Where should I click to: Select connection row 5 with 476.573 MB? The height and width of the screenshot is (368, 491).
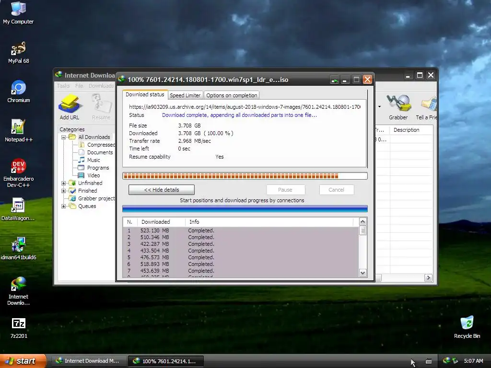[x=241, y=257]
